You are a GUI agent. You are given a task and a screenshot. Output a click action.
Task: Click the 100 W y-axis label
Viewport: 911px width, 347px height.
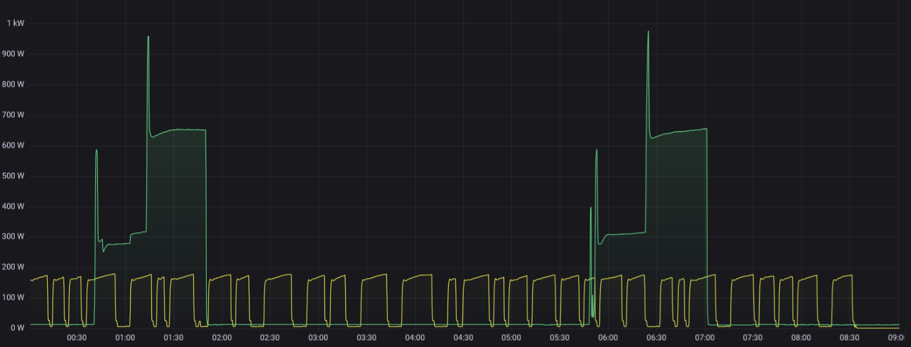coord(13,298)
